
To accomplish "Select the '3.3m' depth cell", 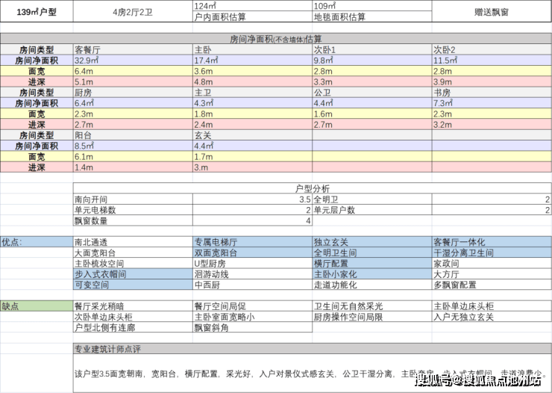I will point(372,81).
